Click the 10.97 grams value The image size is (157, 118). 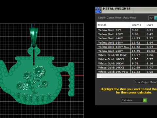(136, 55)
